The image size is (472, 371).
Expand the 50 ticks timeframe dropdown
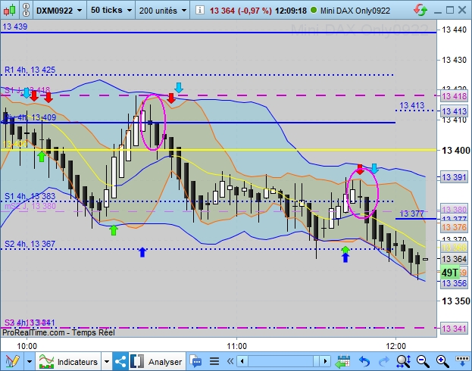tap(111, 11)
